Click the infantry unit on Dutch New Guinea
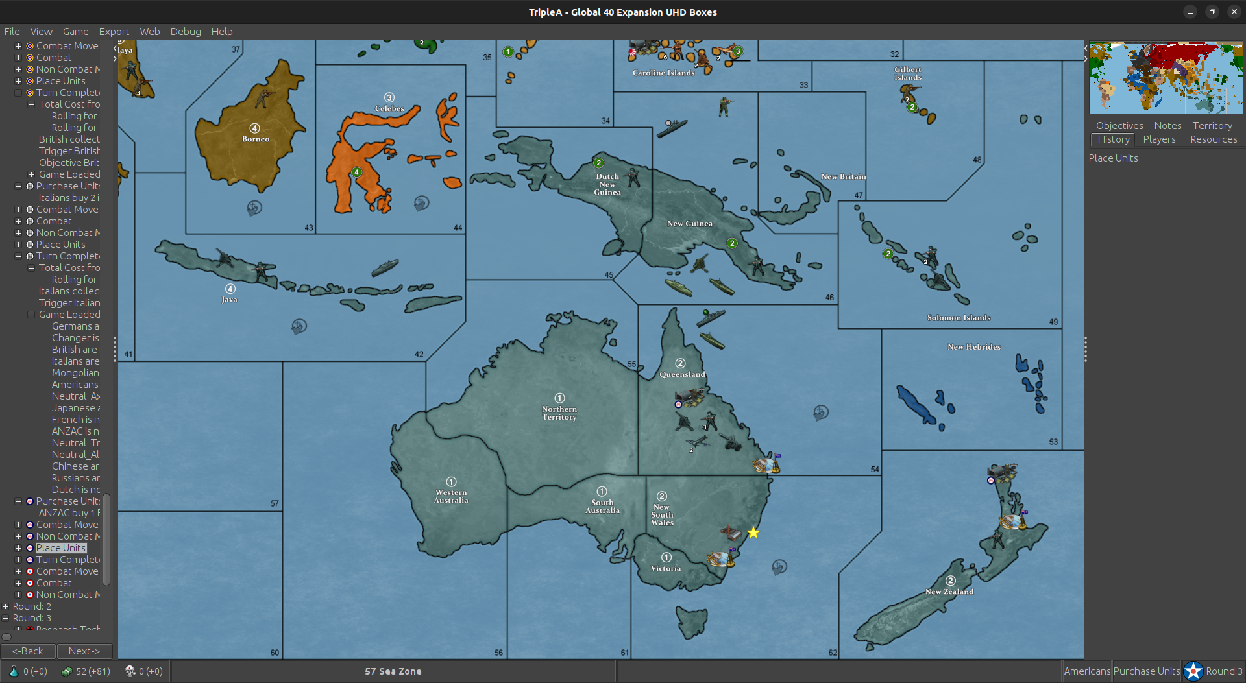The height and width of the screenshot is (683, 1246). pyautogui.click(x=633, y=177)
